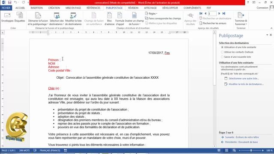Switch to the RÉFÉRENCES tab
The image size is (274, 154).
coord(93,8)
